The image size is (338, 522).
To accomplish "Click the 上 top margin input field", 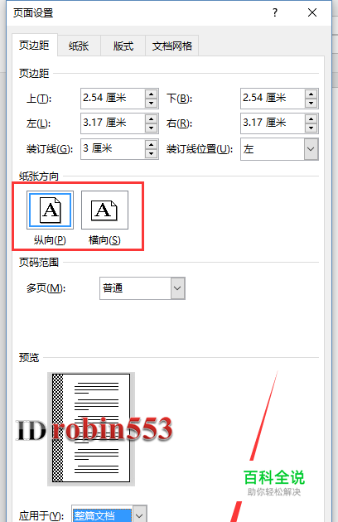I will (x=113, y=99).
